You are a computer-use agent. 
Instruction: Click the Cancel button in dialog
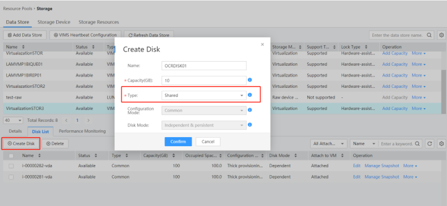coord(208,142)
